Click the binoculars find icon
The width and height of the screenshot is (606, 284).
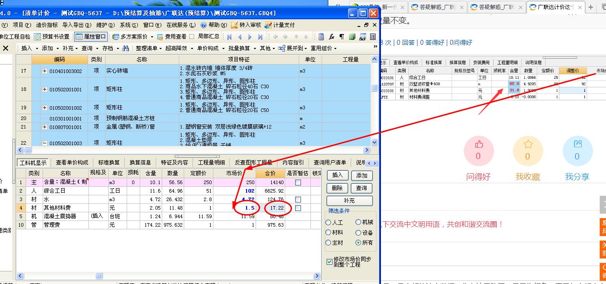pos(126,48)
